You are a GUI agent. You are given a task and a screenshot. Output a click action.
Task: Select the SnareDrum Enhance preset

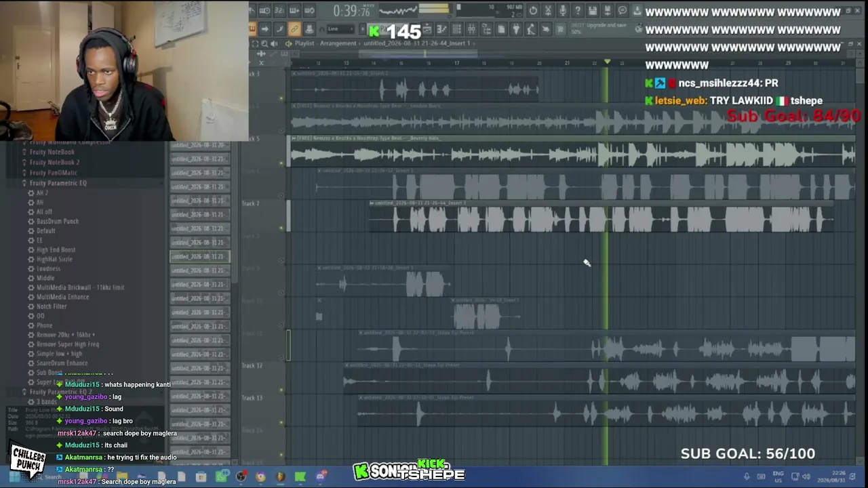click(62, 363)
